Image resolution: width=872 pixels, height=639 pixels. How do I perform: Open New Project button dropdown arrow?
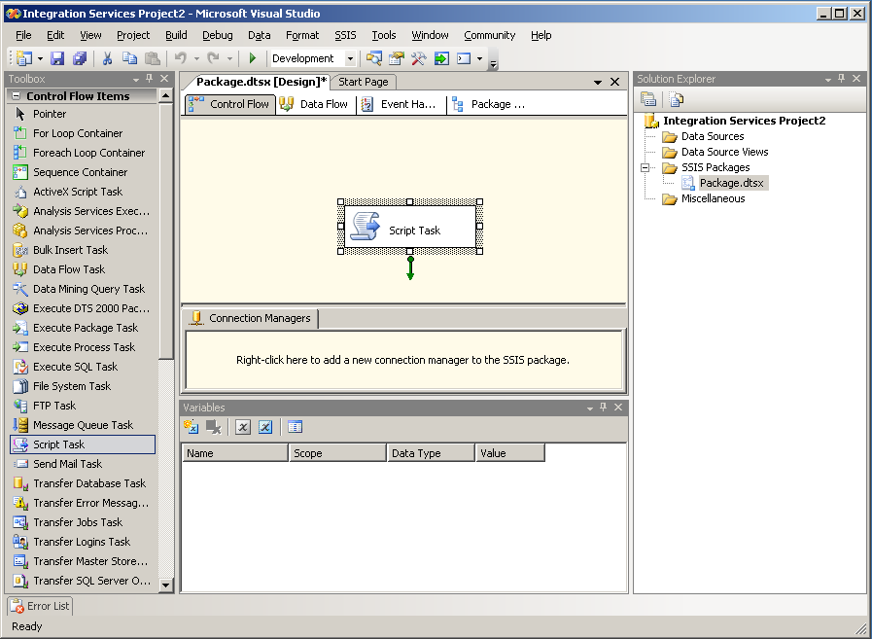[x=40, y=58]
